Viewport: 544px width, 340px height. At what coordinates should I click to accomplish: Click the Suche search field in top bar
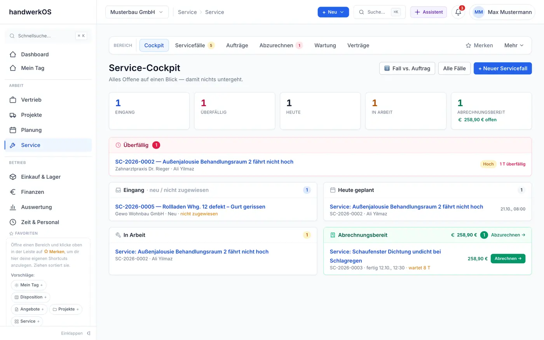point(379,12)
